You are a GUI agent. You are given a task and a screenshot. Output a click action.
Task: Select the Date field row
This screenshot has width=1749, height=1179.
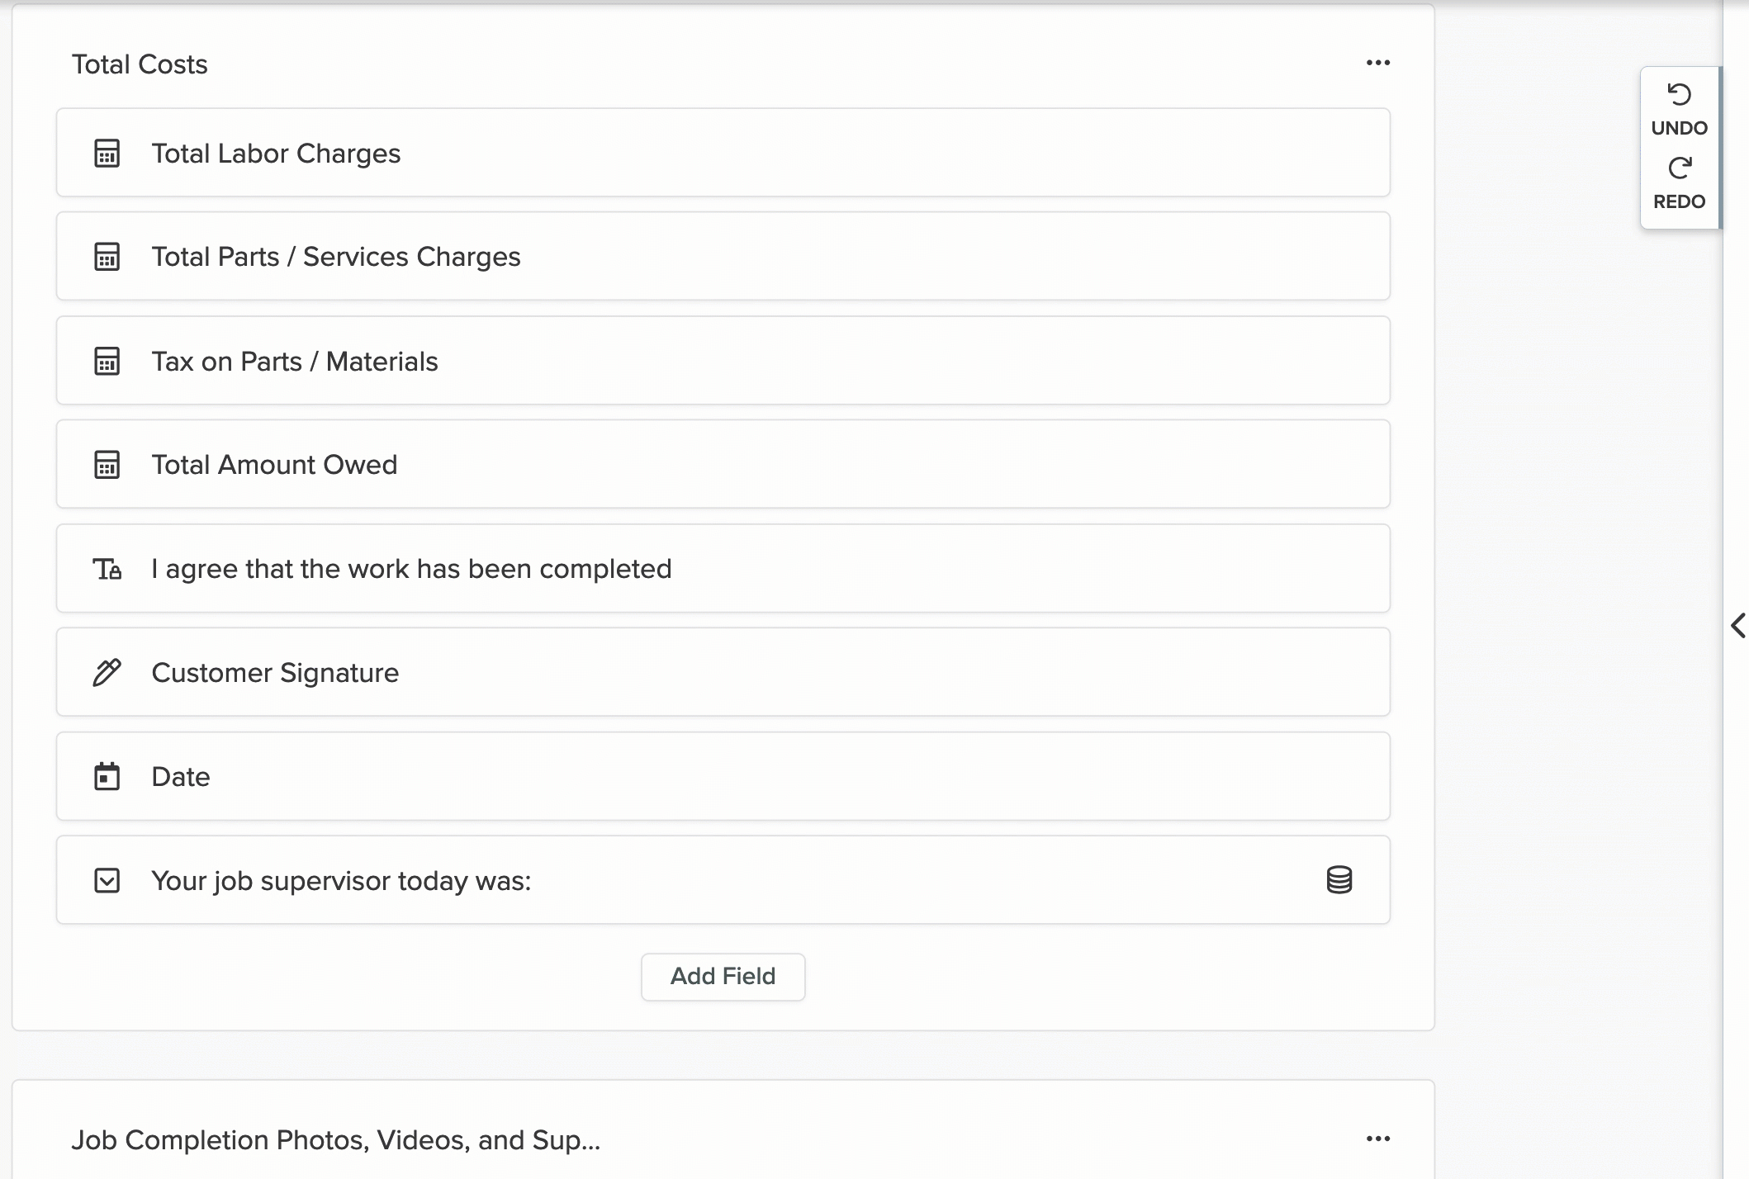click(723, 776)
